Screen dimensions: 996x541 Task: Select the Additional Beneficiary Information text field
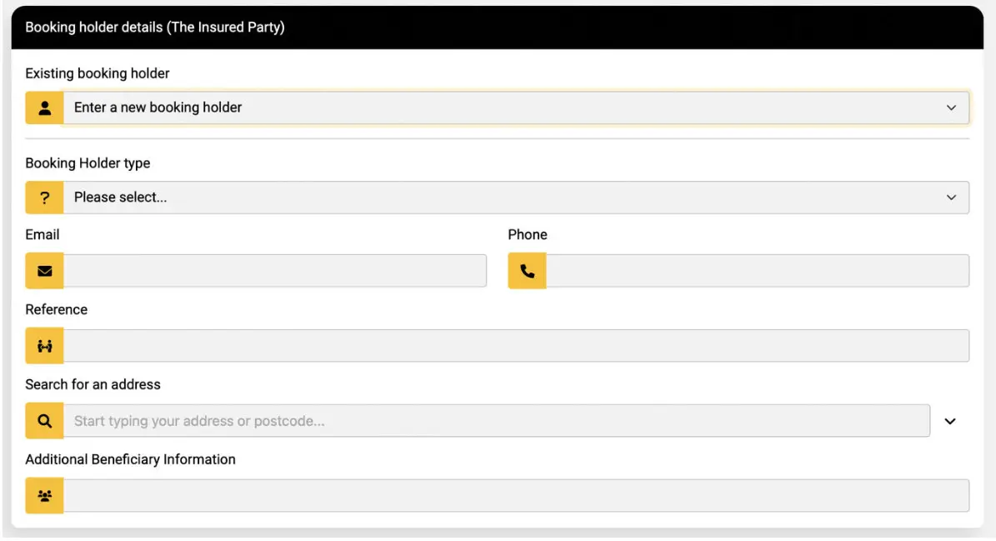[x=517, y=495]
